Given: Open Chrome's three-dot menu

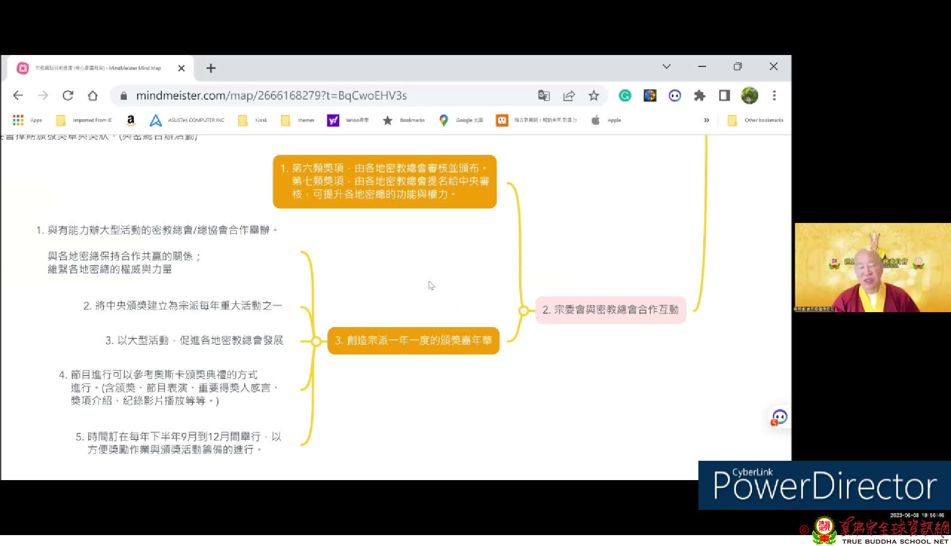Looking at the screenshot, I should tap(774, 96).
